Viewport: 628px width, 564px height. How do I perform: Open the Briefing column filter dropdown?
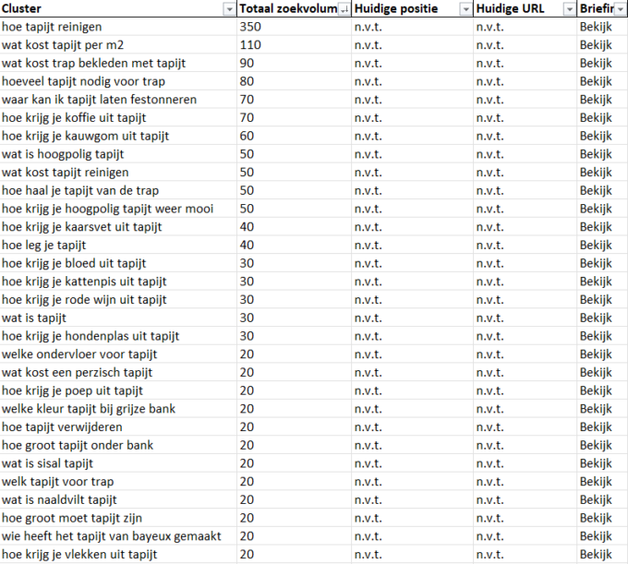[x=621, y=9]
